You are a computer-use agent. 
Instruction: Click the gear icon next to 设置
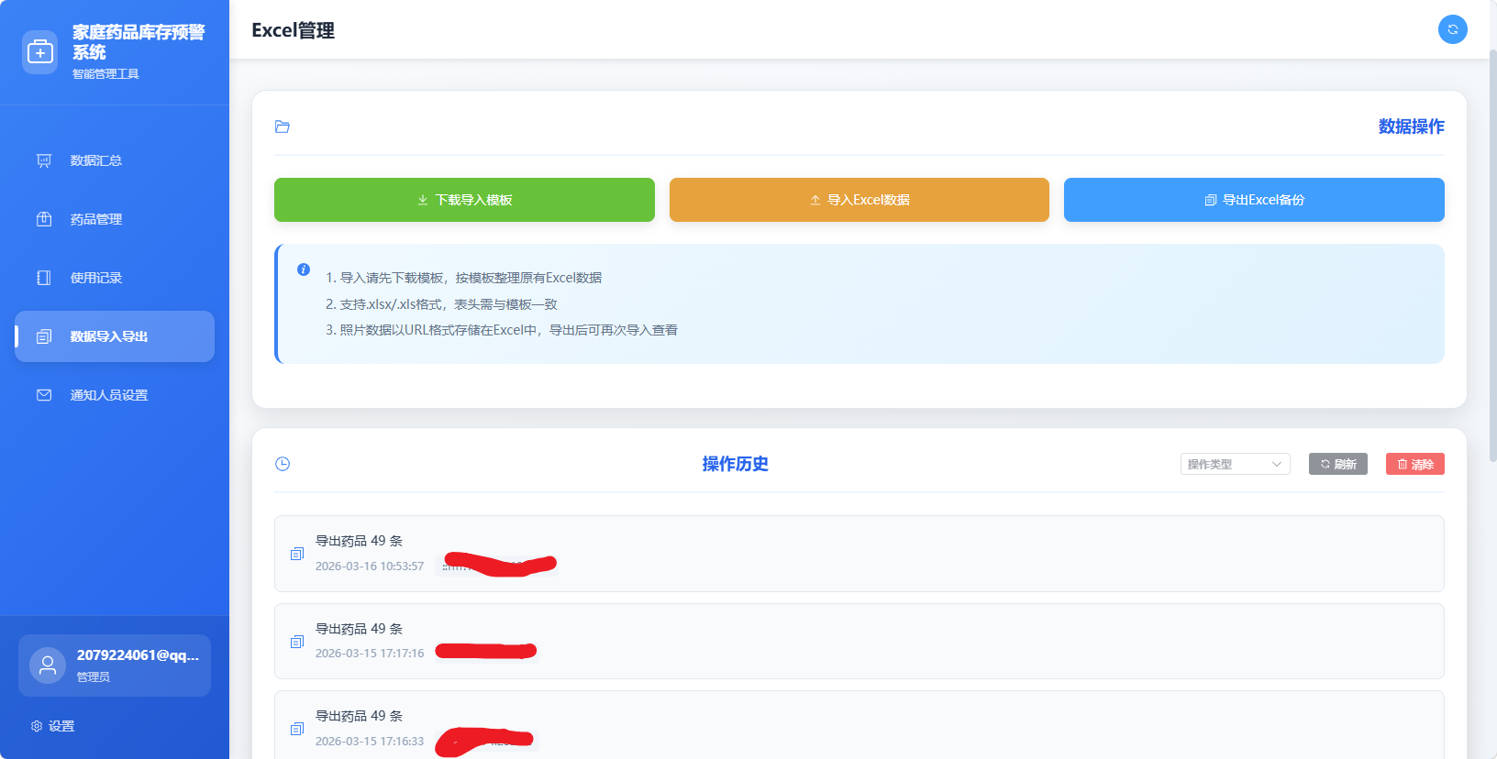click(x=37, y=726)
